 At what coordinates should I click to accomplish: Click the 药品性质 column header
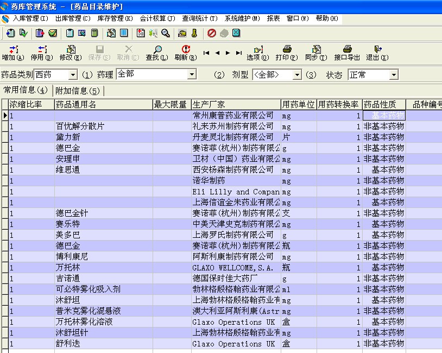(384, 105)
